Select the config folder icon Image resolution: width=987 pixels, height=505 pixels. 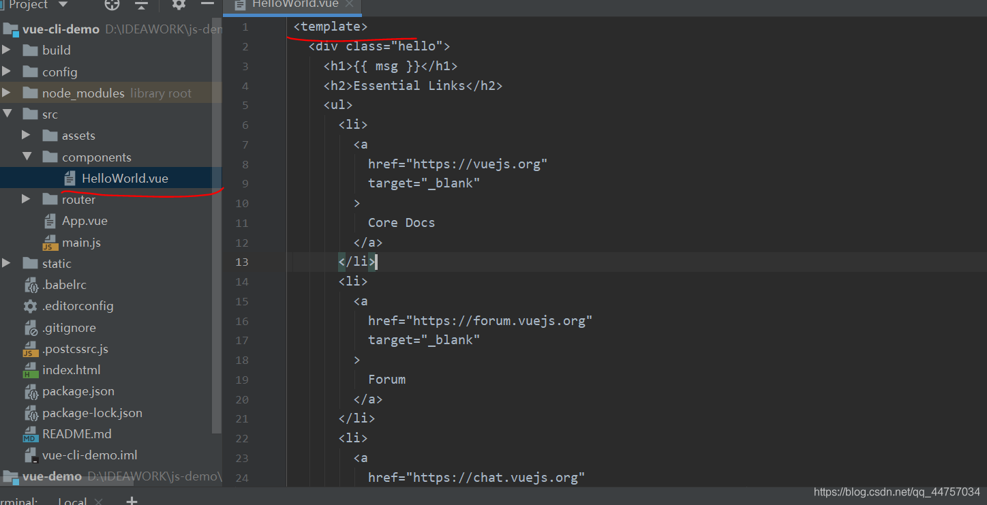(x=30, y=72)
